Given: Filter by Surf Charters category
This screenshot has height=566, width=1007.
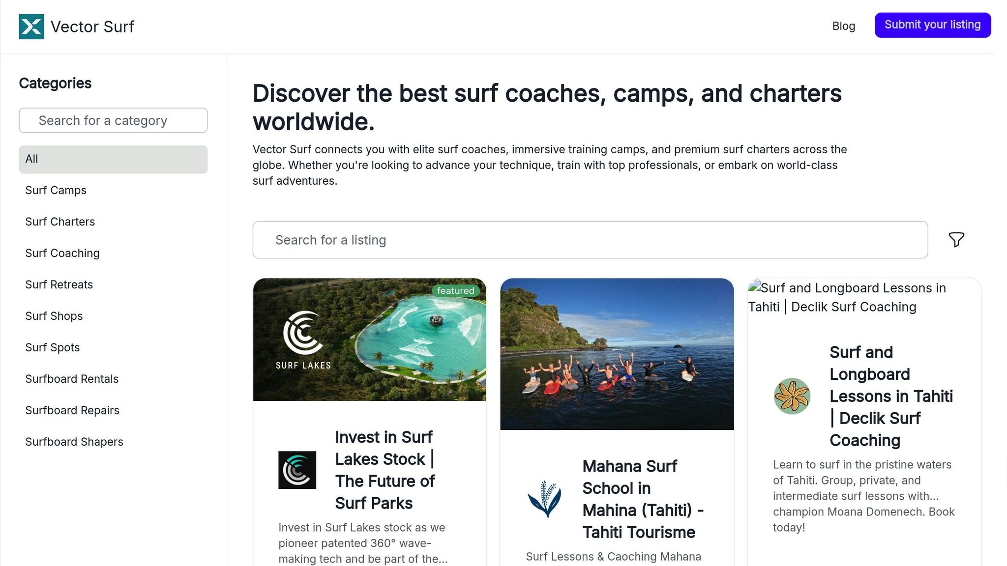Looking at the screenshot, I should coord(60,222).
